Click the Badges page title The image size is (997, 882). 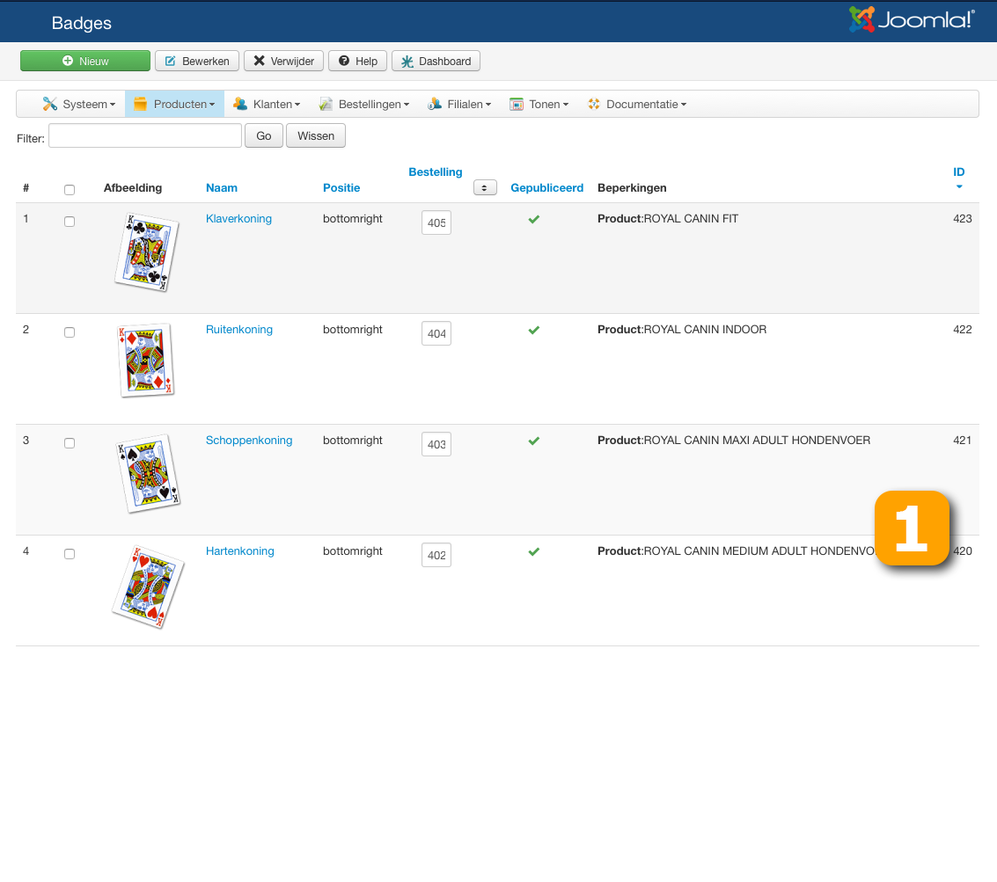click(81, 23)
